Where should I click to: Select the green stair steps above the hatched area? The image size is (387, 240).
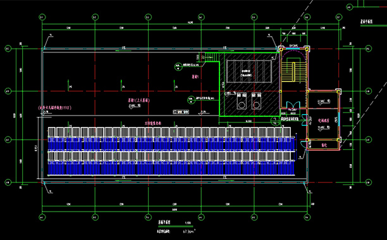(212, 57)
